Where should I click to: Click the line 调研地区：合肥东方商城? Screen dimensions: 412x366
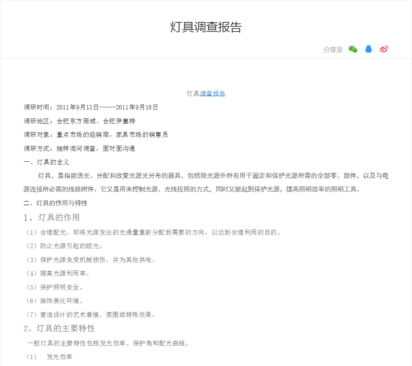tap(79, 121)
